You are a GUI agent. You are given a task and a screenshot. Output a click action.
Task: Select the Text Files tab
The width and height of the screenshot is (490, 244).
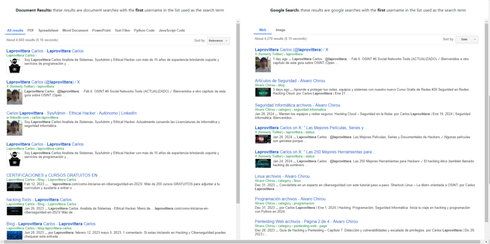(x=122, y=30)
